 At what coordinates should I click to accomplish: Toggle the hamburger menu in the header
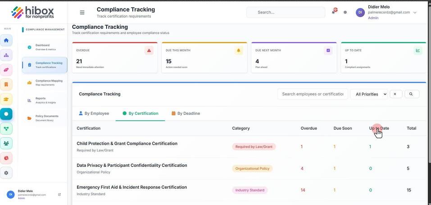82,12
